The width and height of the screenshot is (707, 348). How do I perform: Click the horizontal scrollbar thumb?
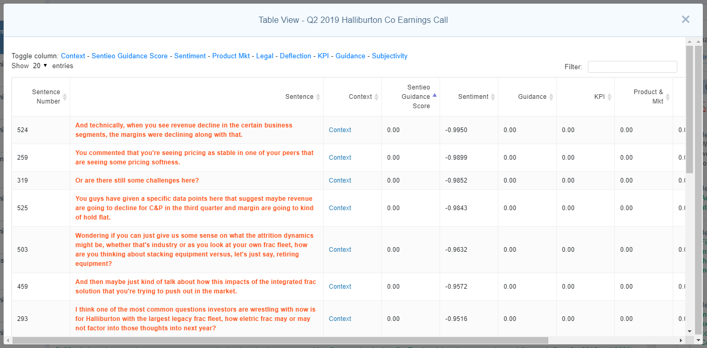[280, 340]
